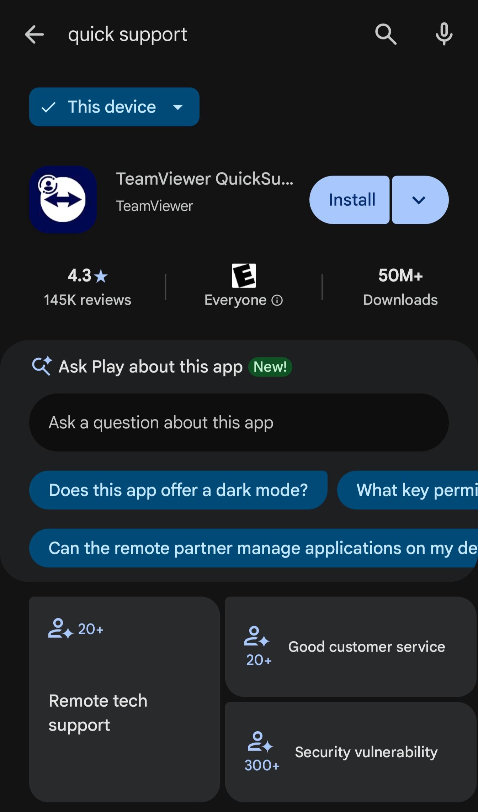Open the Good customer service card
Screen dimensions: 478x812
coord(351,647)
